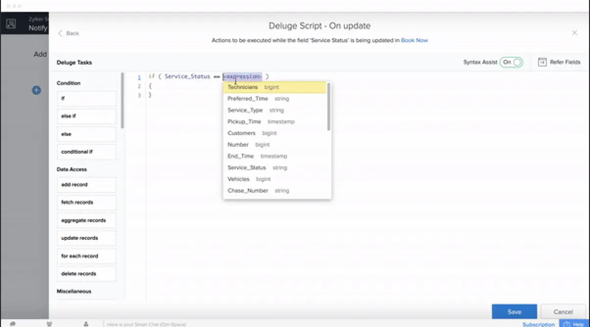Viewport: 590px width, 327px height.
Task: Open the Book Now form link
Action: click(x=414, y=40)
